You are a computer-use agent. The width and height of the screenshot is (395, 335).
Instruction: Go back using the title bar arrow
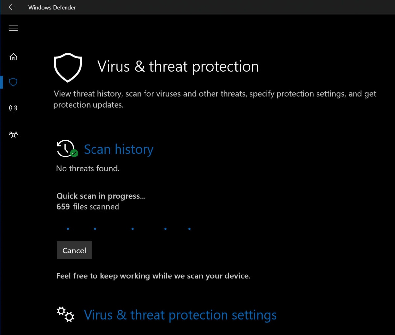[x=12, y=7]
